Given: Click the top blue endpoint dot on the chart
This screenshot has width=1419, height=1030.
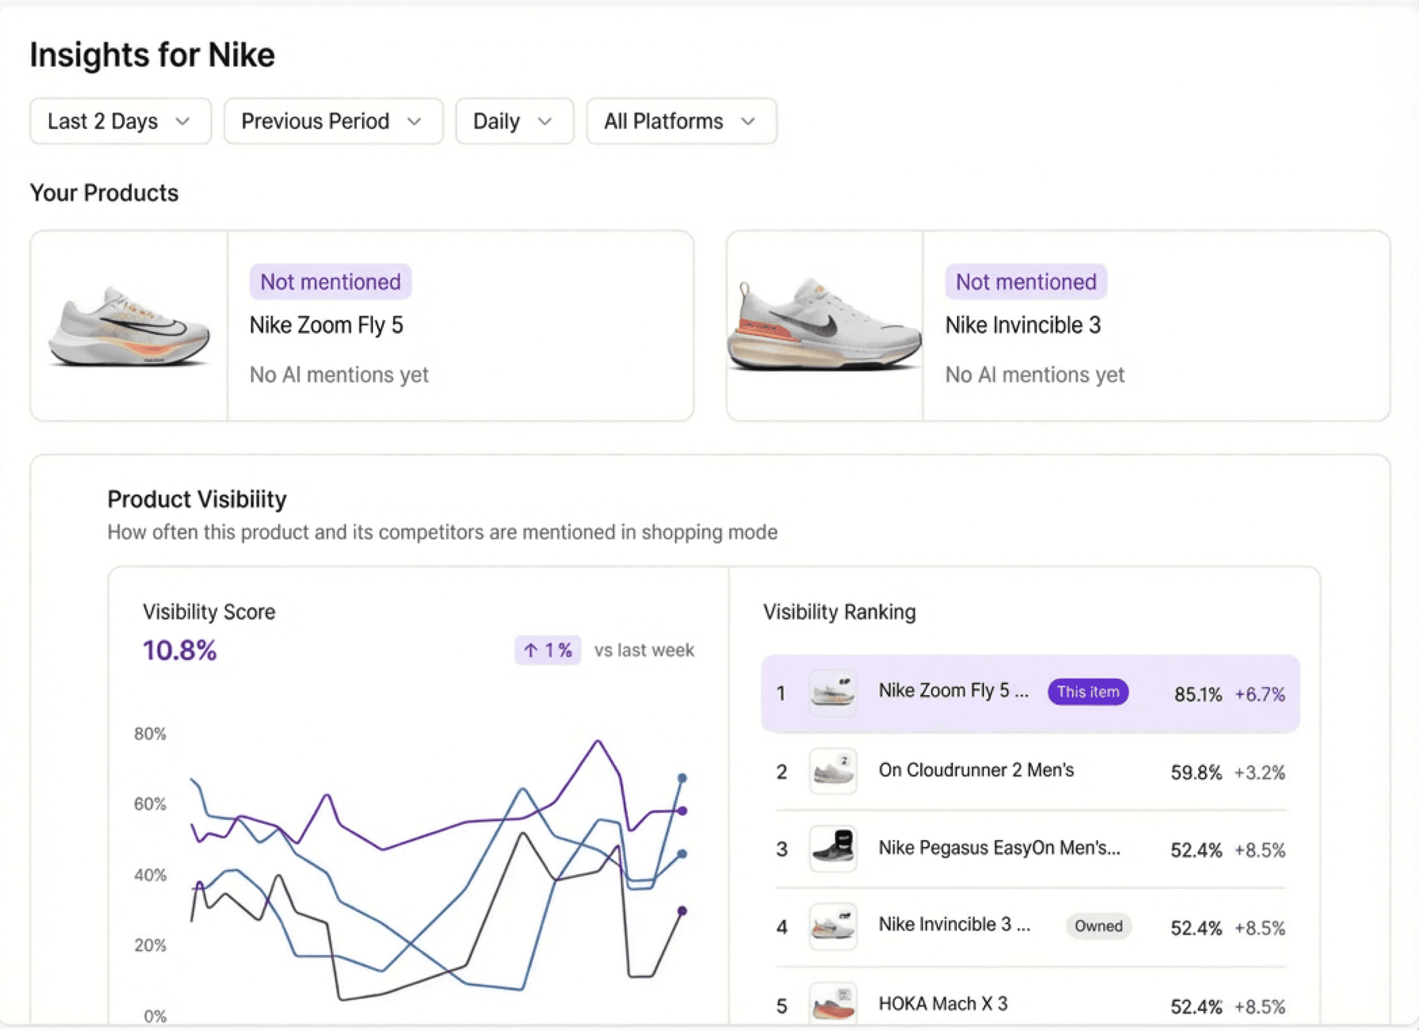Looking at the screenshot, I should point(682,778).
